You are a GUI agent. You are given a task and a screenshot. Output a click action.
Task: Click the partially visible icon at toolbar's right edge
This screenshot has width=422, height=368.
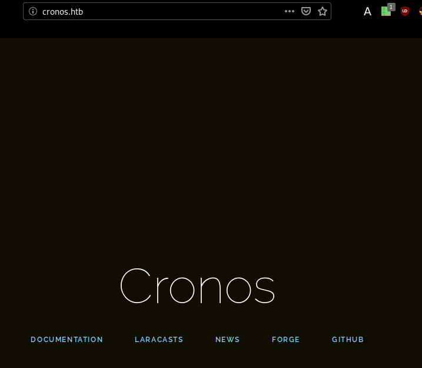[x=420, y=11]
